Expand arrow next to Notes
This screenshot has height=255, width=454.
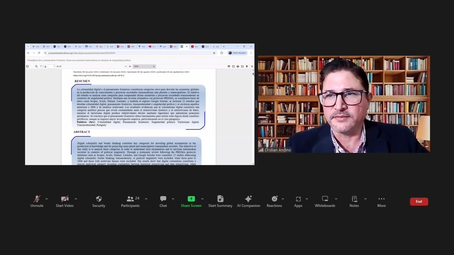pos(365,199)
